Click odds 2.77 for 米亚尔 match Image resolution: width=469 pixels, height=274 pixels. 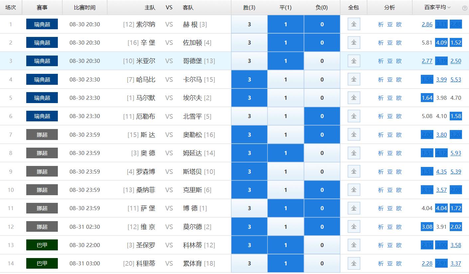click(x=427, y=61)
